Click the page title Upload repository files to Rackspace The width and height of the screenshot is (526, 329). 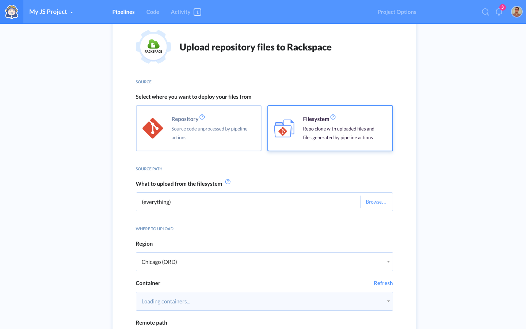click(x=255, y=47)
